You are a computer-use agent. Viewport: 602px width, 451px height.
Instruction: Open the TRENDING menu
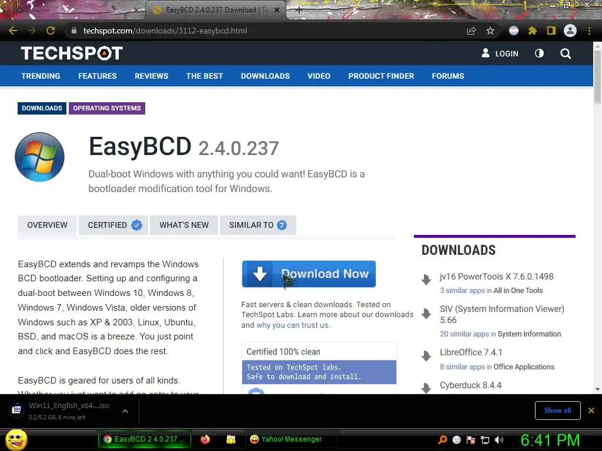tap(41, 76)
